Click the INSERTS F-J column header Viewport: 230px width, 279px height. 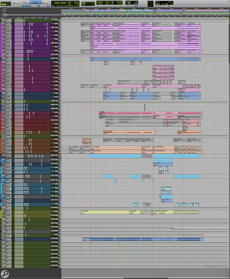pos(33,18)
